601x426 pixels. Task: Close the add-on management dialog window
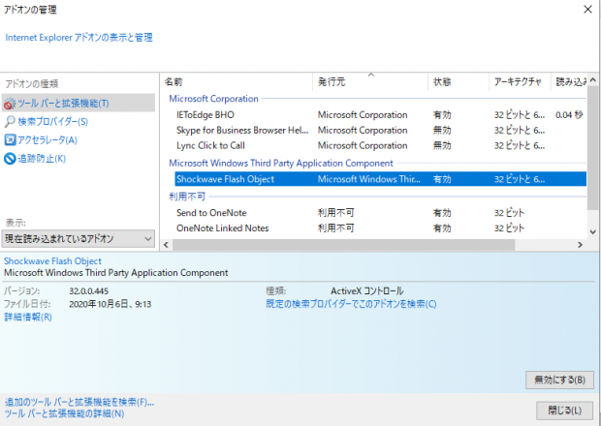pyautogui.click(x=587, y=9)
